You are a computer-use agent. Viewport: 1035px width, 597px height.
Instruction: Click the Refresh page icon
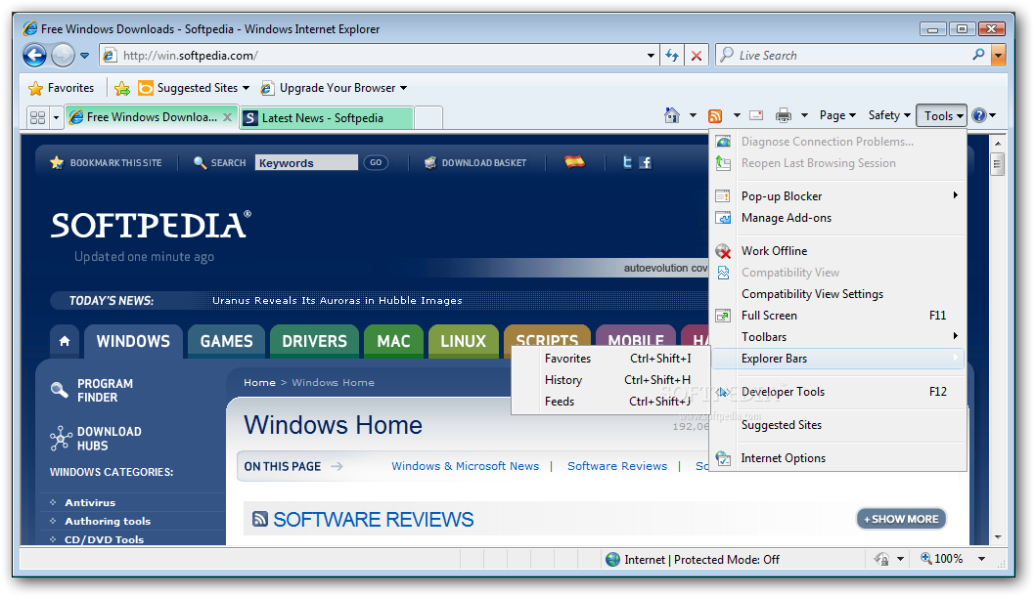(x=672, y=56)
